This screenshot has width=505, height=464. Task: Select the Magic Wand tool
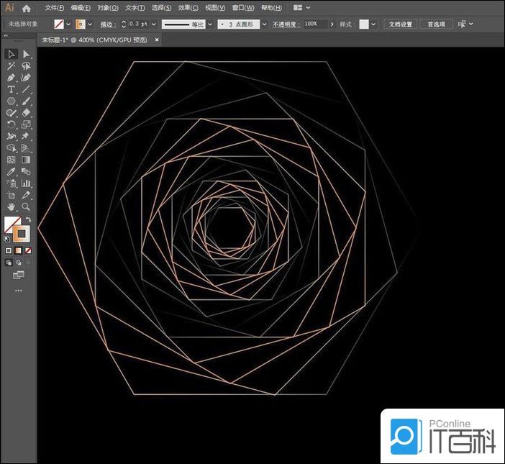pyautogui.click(x=12, y=65)
